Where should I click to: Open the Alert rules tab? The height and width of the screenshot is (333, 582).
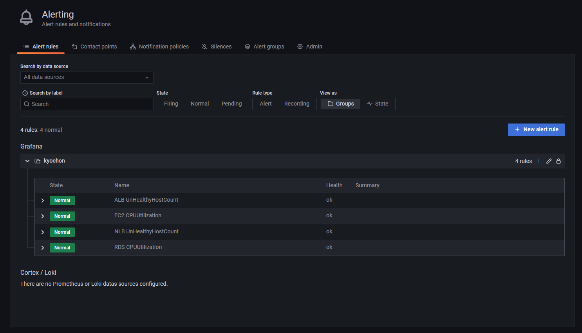[x=41, y=47]
